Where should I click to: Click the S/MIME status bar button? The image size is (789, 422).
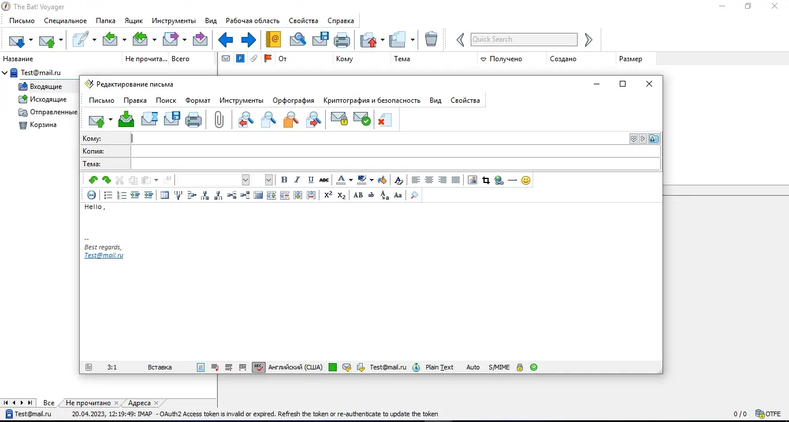tap(499, 367)
